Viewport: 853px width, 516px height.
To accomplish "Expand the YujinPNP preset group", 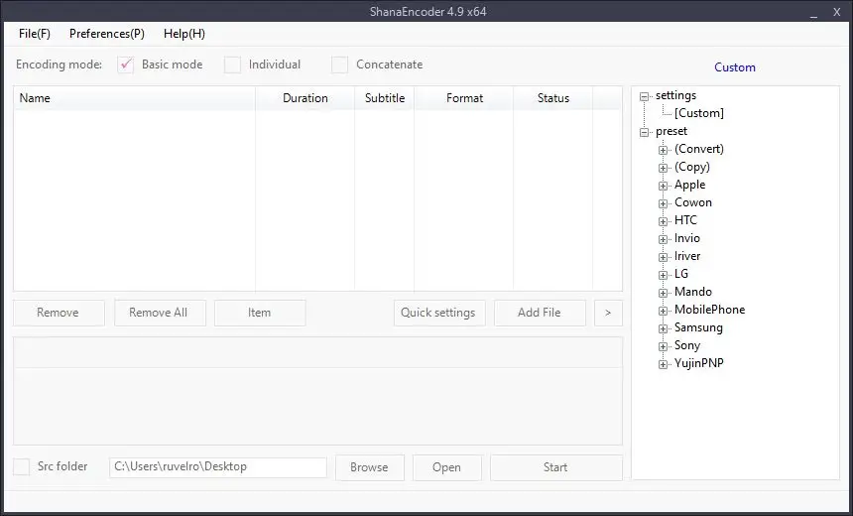I will click(663, 365).
